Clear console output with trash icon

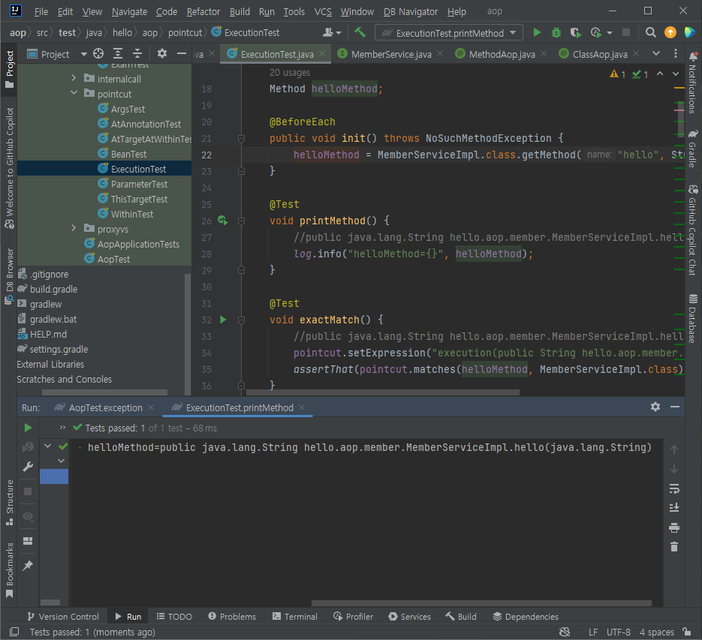coord(673,547)
